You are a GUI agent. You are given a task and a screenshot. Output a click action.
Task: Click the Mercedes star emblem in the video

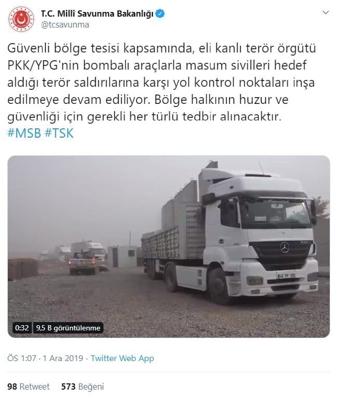pos(284,247)
